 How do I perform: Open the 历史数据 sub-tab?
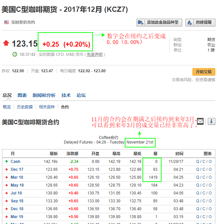pyautogui.click(x=25, y=107)
